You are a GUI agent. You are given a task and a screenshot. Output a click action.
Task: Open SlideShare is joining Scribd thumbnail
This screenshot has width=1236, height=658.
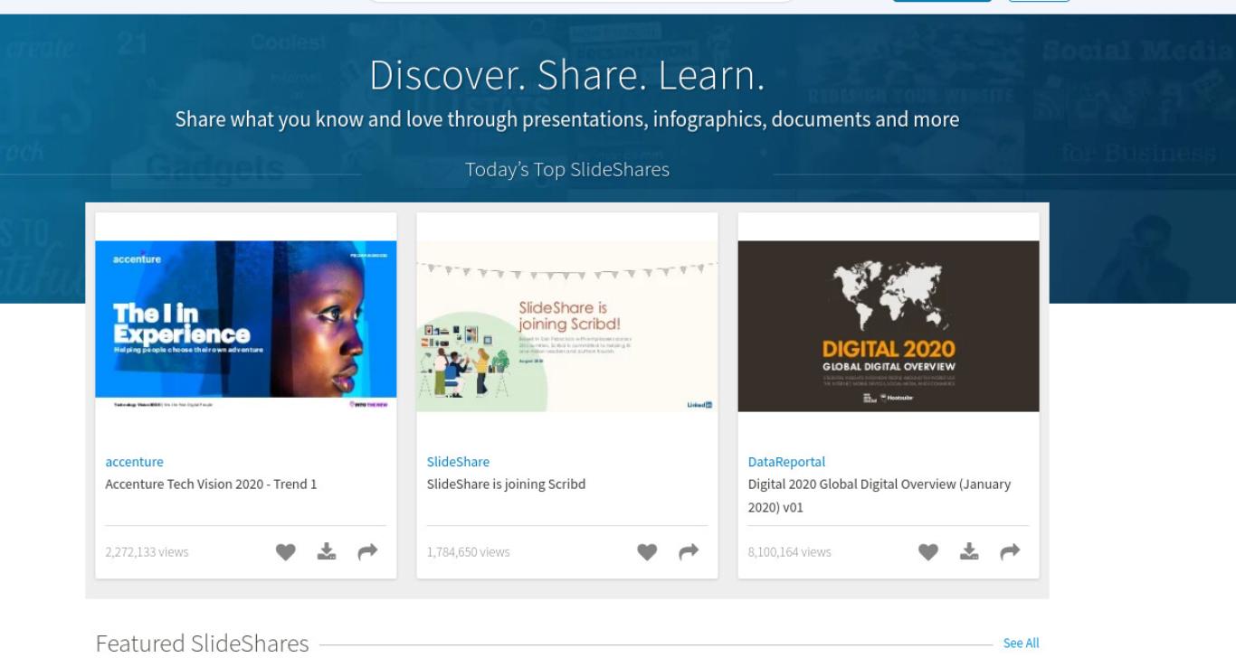tap(567, 326)
